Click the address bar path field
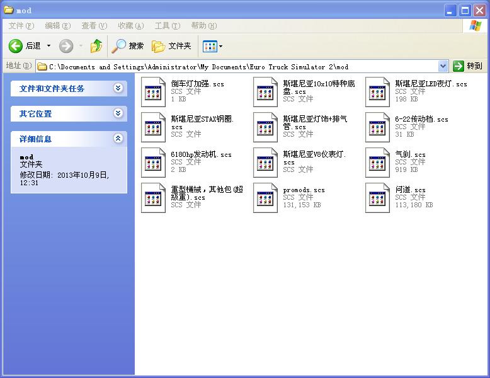Viewport: 490px width, 378px height. (239, 66)
